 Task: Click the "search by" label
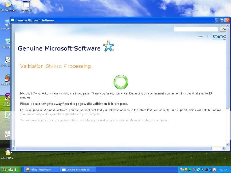pos(203,36)
